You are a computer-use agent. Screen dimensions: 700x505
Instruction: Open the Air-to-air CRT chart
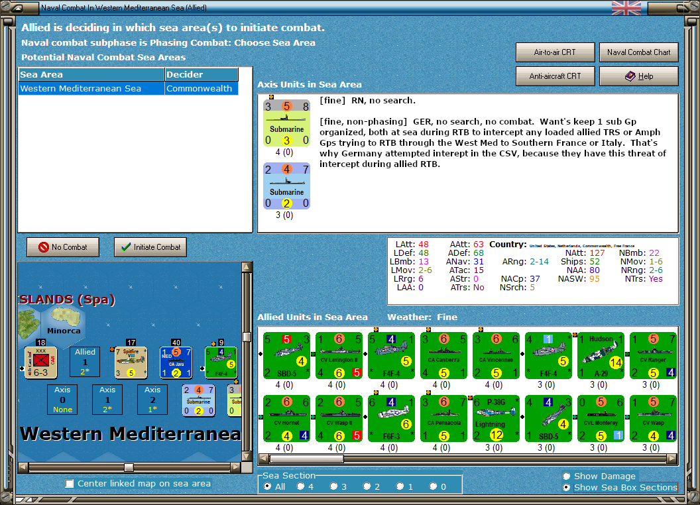[555, 52]
